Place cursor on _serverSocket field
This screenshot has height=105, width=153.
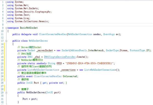45,51
